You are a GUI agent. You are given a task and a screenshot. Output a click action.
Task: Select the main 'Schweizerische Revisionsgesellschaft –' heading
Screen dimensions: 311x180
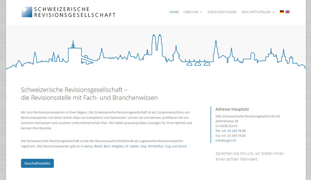(74, 90)
